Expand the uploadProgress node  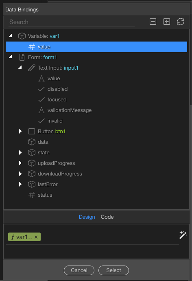20,163
